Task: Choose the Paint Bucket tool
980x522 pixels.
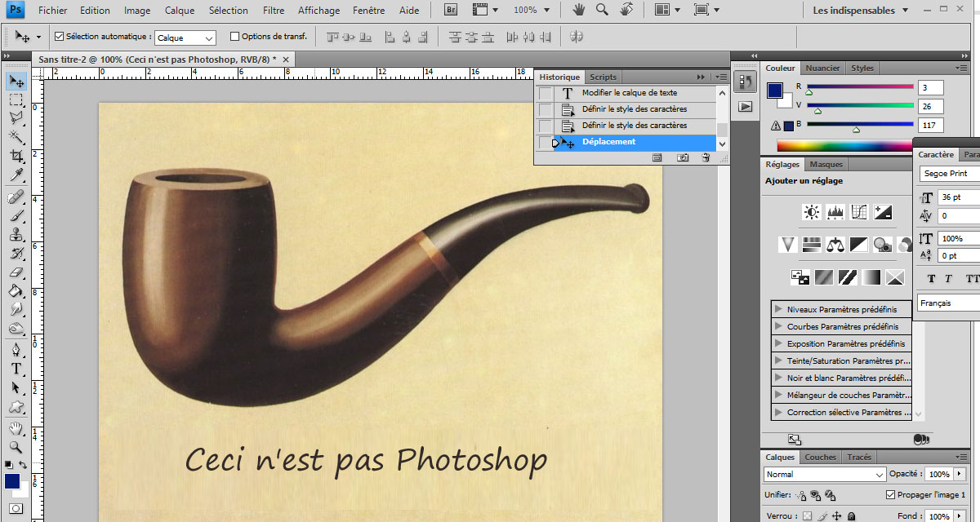Action: (x=16, y=291)
